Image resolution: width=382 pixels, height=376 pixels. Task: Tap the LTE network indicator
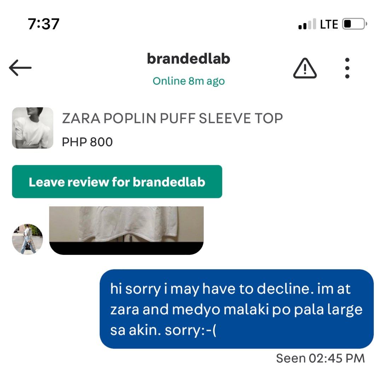click(329, 24)
